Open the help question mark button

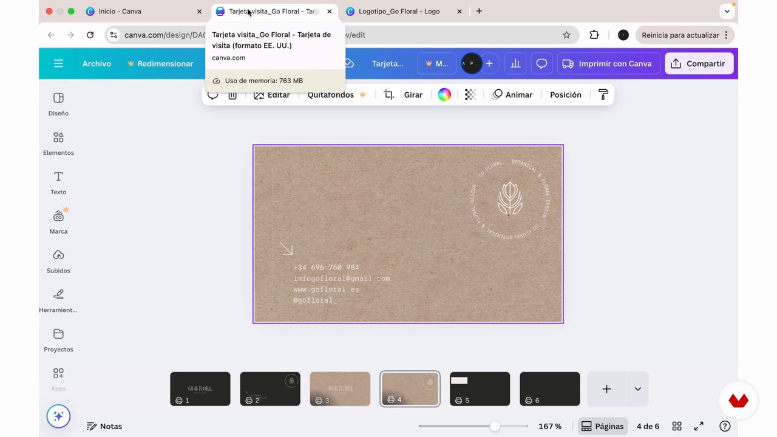click(x=725, y=426)
